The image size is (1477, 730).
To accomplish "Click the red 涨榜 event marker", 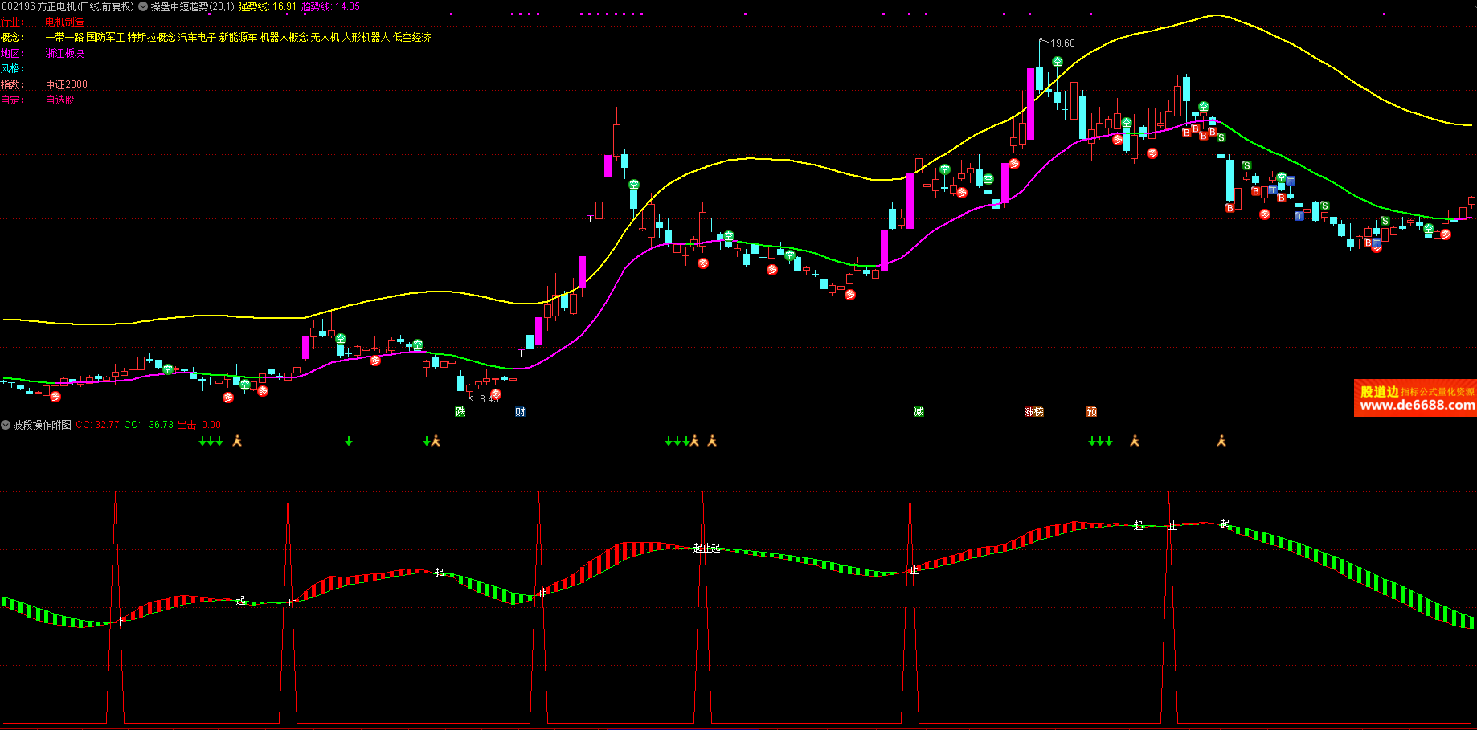I will (x=1034, y=412).
